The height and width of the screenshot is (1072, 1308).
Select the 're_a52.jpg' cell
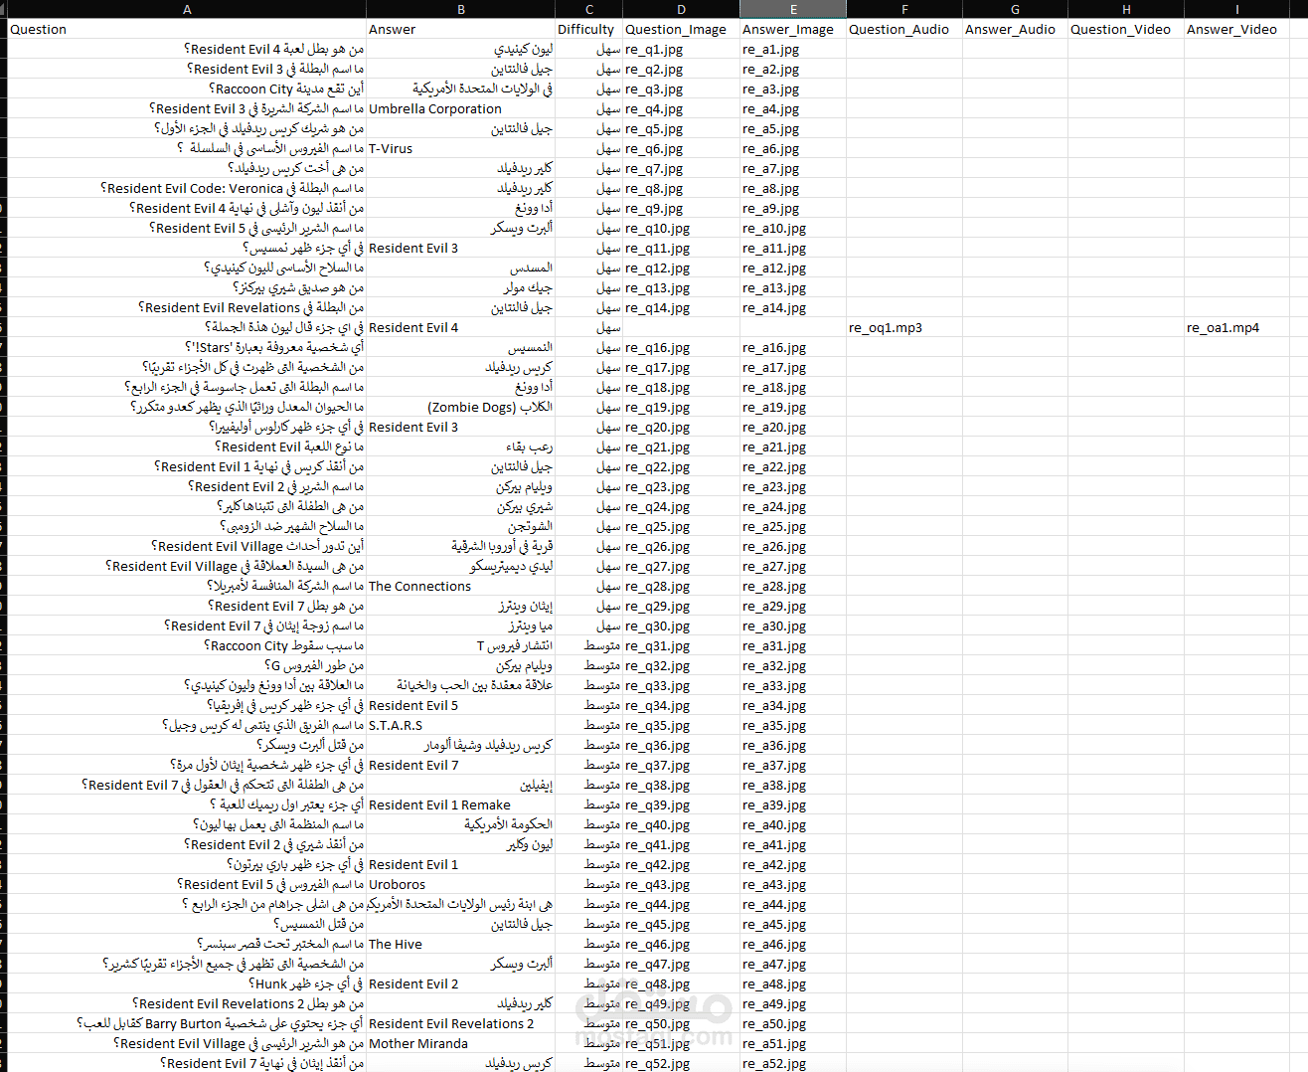[x=792, y=1063]
